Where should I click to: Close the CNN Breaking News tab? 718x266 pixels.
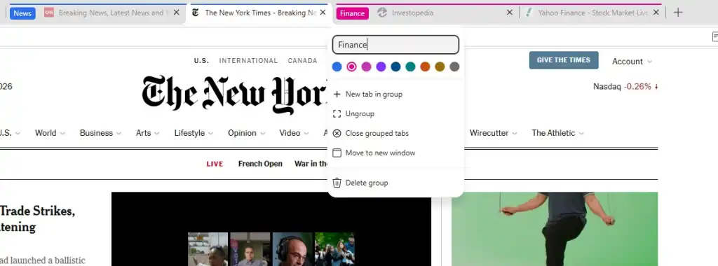pos(176,13)
